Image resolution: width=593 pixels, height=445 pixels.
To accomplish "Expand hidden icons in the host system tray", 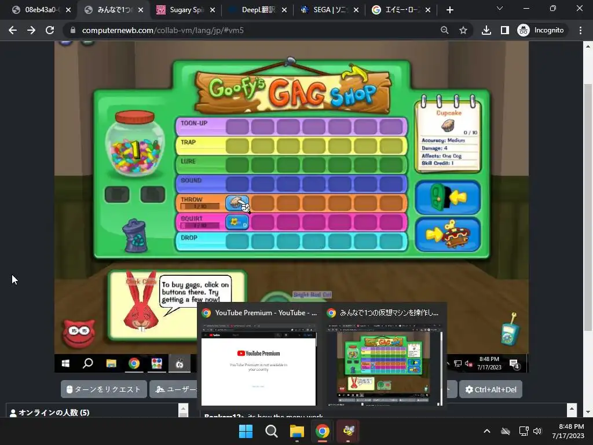I will pos(487,431).
